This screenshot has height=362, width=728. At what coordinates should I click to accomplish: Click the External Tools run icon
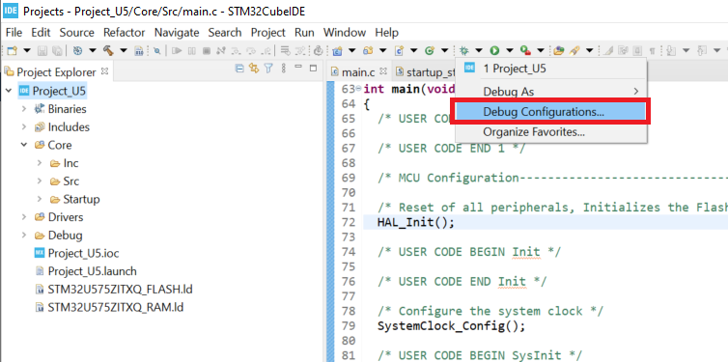coord(525,50)
